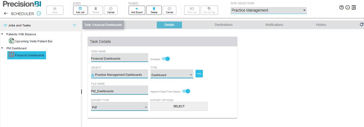
Task: Open the Type dropdown
Action: pos(172,75)
